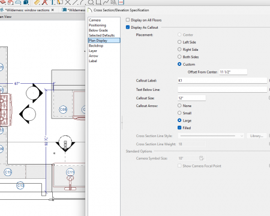Select the red cooktop range symbol
270x216 pixels.
click(5, 109)
